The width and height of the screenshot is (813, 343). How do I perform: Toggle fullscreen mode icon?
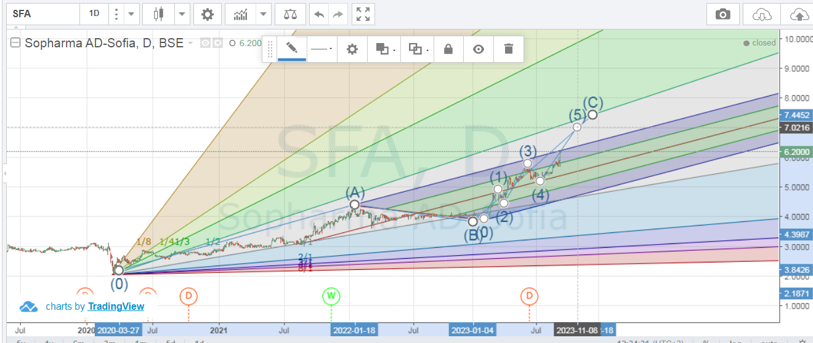click(364, 14)
